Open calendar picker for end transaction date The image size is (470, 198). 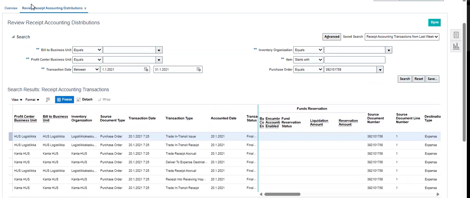pos(199,69)
